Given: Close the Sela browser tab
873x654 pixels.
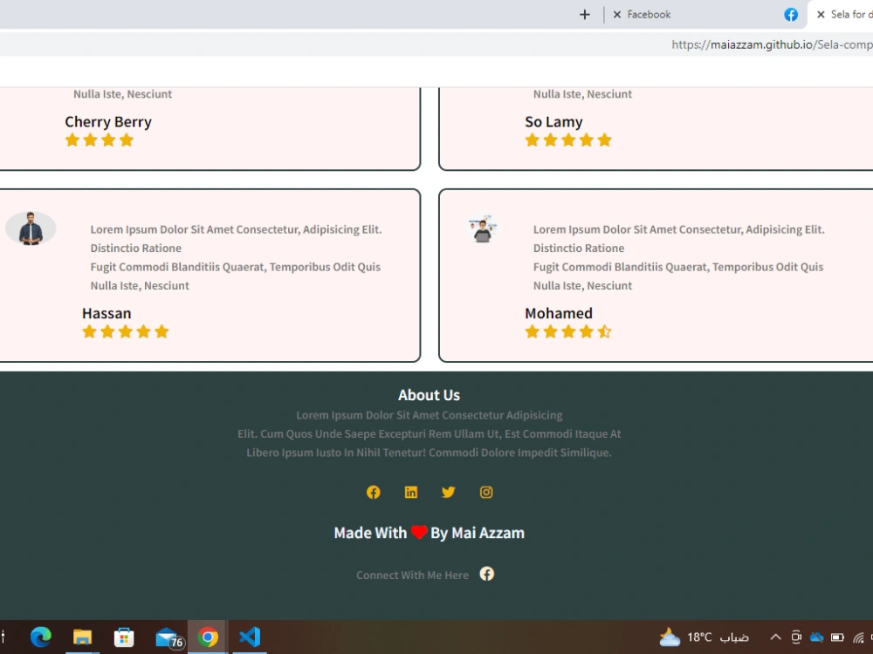Looking at the screenshot, I should click(x=821, y=15).
